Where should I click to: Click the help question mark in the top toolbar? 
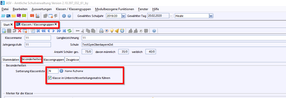[x=69, y=16]
